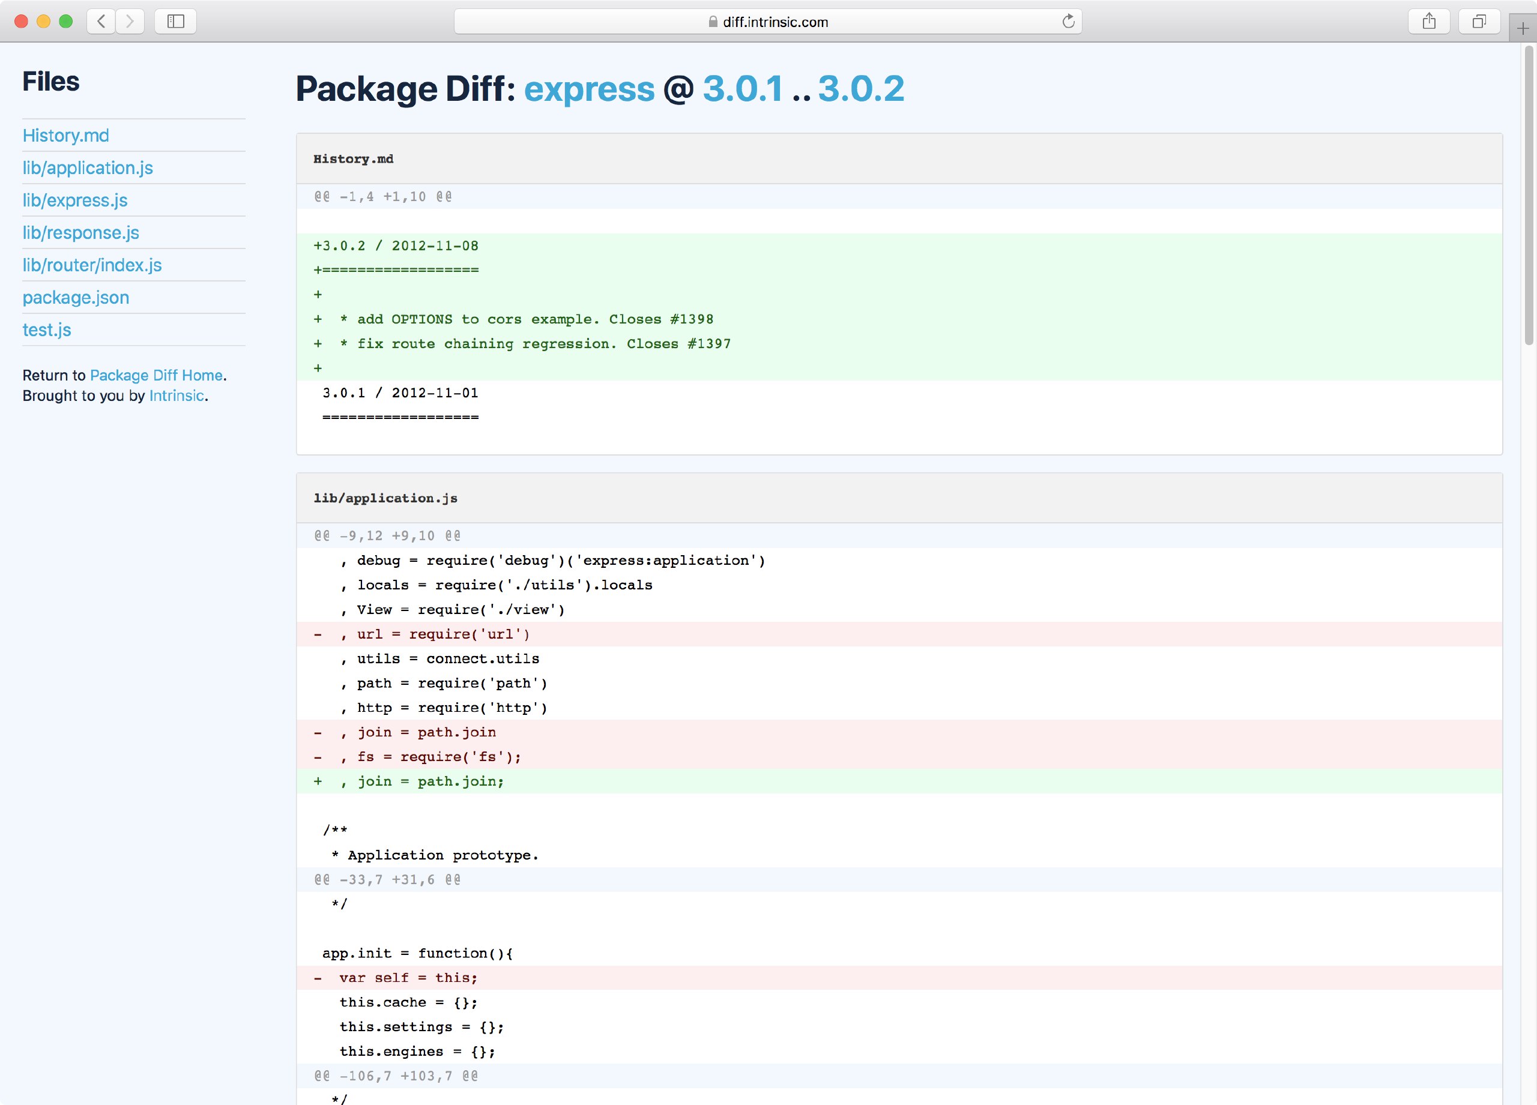Show all tabs overview icon
This screenshot has width=1537, height=1105.
(x=1479, y=21)
